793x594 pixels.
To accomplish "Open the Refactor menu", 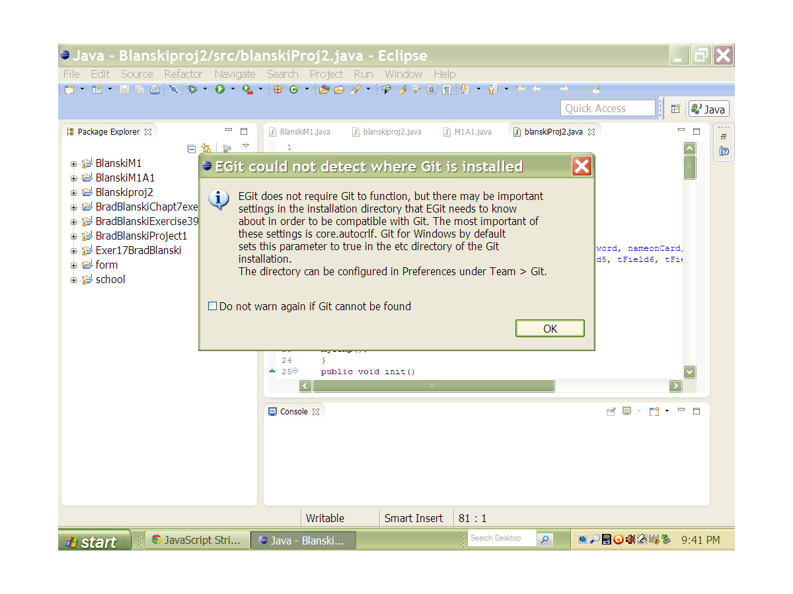I will (184, 74).
